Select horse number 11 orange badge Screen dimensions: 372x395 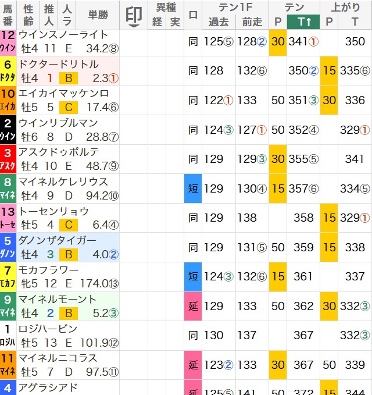coord(8,365)
